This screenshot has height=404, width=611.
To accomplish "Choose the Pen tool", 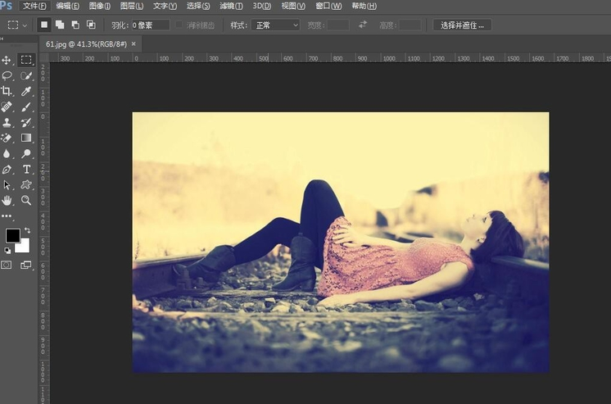I will (7, 169).
